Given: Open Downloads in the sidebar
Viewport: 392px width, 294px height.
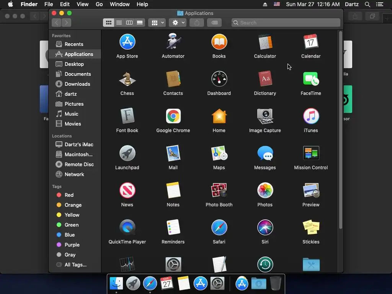Looking at the screenshot, I should (75, 84).
